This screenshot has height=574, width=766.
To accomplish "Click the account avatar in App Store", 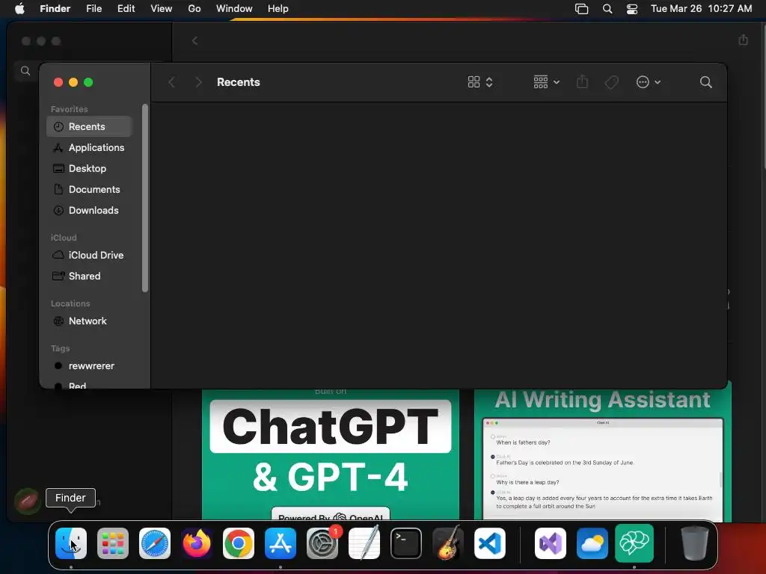I will click(28, 502).
